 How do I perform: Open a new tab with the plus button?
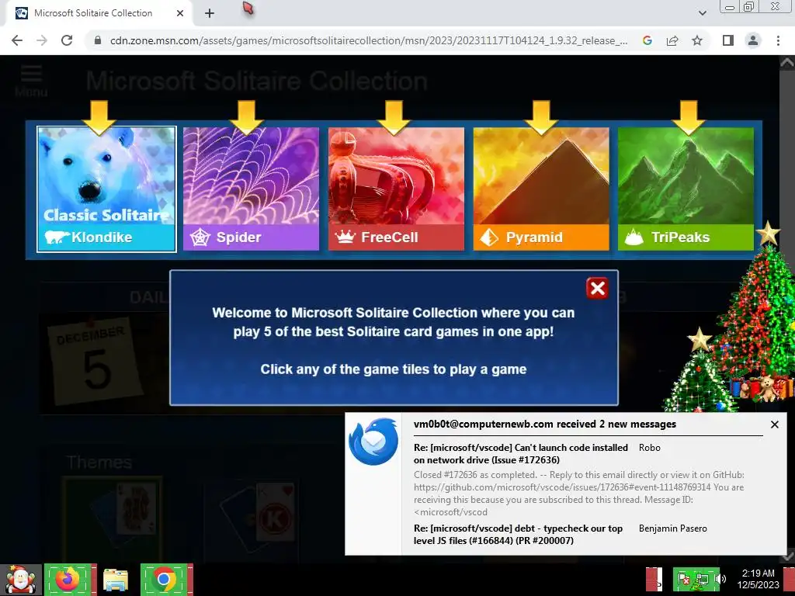coord(210,14)
